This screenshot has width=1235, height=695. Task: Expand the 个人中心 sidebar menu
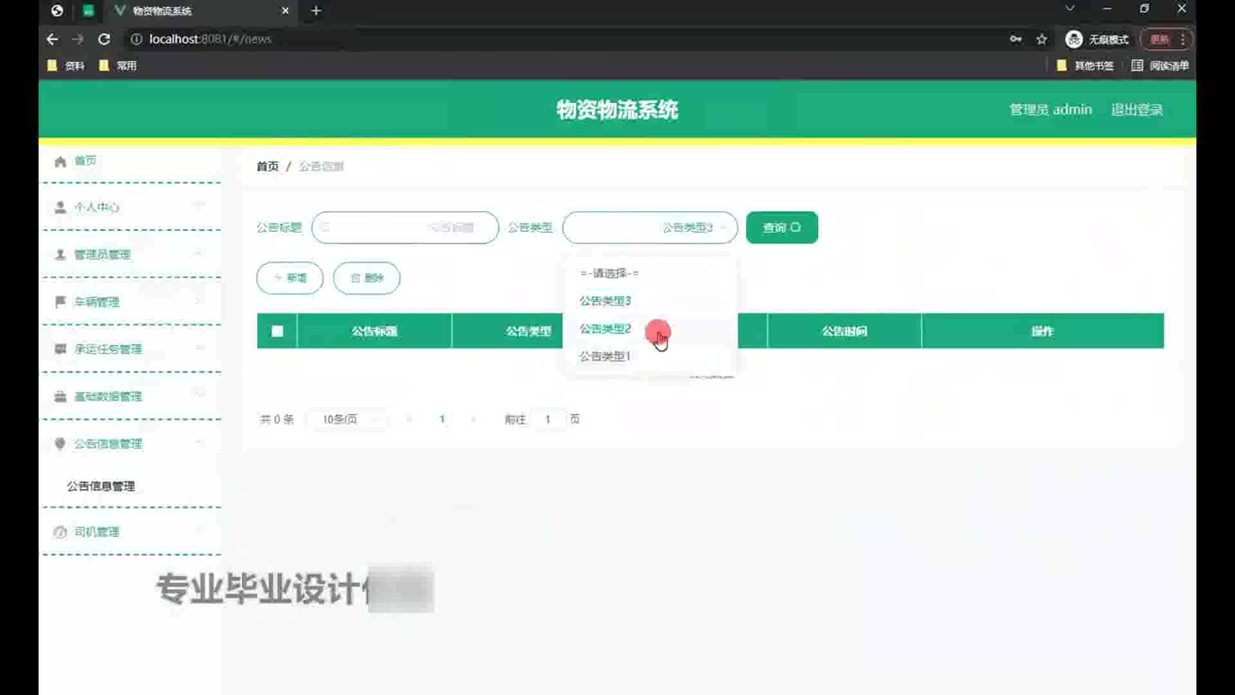click(x=131, y=207)
